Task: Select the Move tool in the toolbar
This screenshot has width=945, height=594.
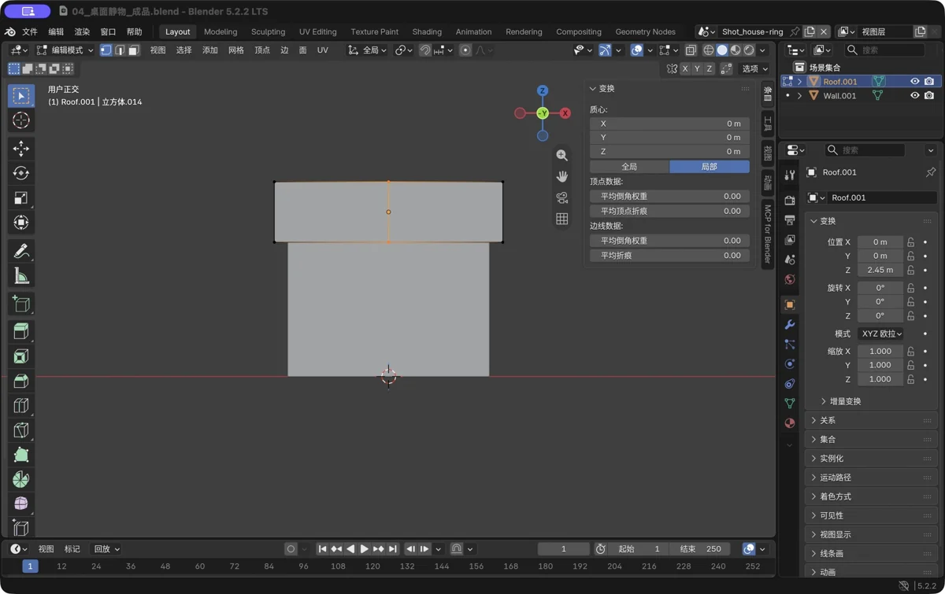Action: click(21, 148)
